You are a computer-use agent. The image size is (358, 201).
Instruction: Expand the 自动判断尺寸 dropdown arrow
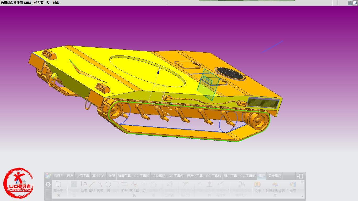point(193,189)
